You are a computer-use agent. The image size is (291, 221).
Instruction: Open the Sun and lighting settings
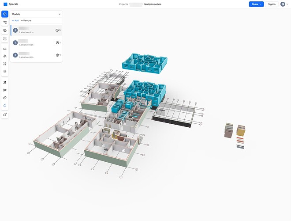pyautogui.click(x=5, y=71)
